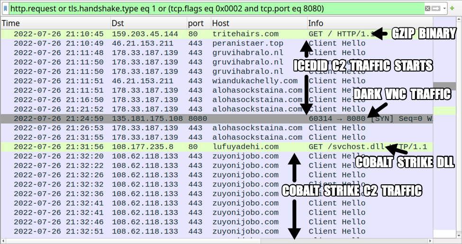Image resolution: width=462 pixels, height=244 pixels.
Task: Add a filter button using the green plus
Action: coord(452,8)
